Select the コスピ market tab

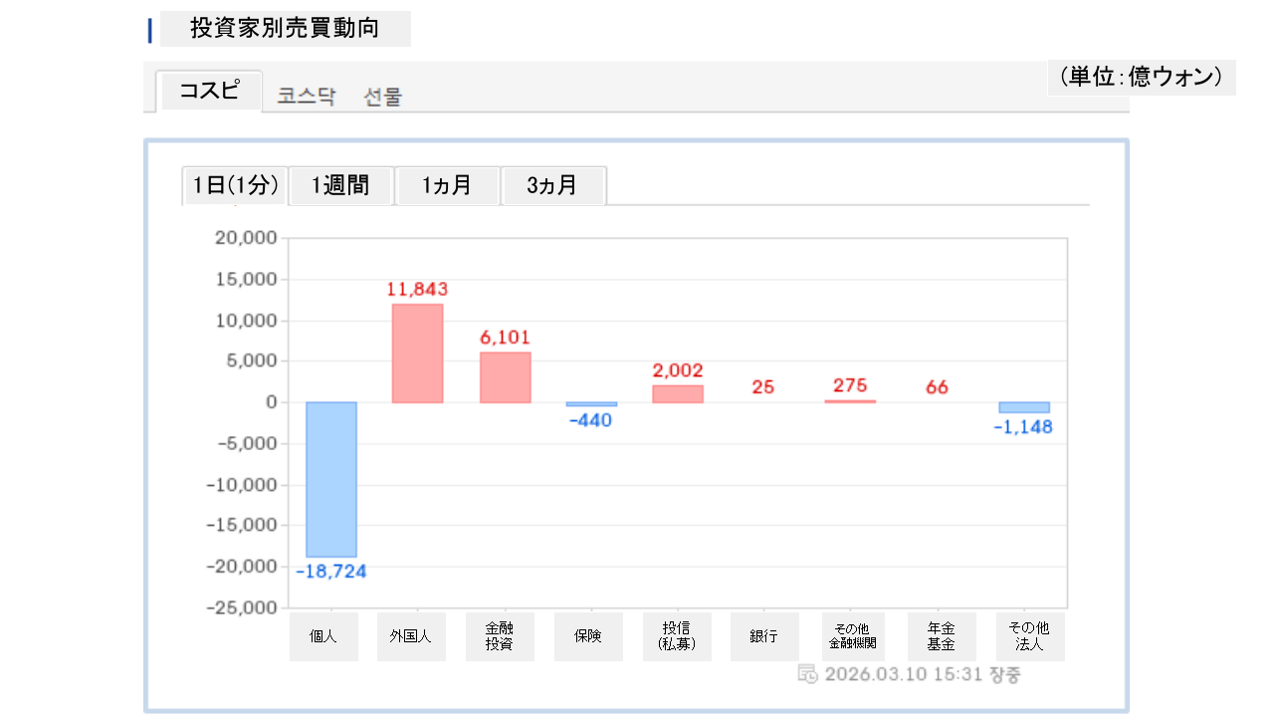coord(209,92)
